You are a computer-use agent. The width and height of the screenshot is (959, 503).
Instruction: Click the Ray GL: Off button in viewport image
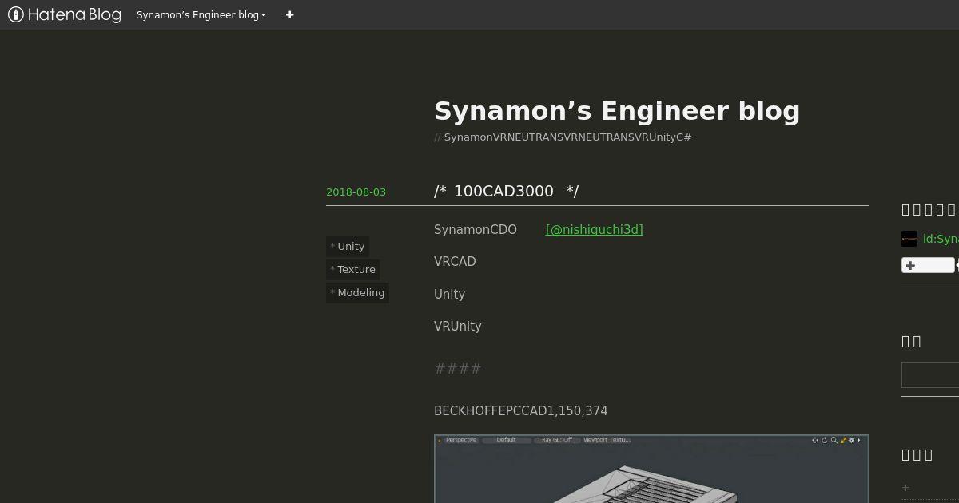pyautogui.click(x=557, y=440)
